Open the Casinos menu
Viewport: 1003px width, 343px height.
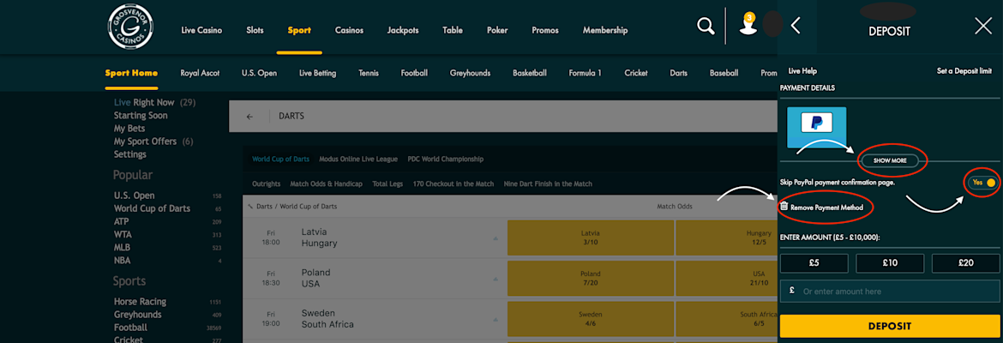click(x=349, y=30)
